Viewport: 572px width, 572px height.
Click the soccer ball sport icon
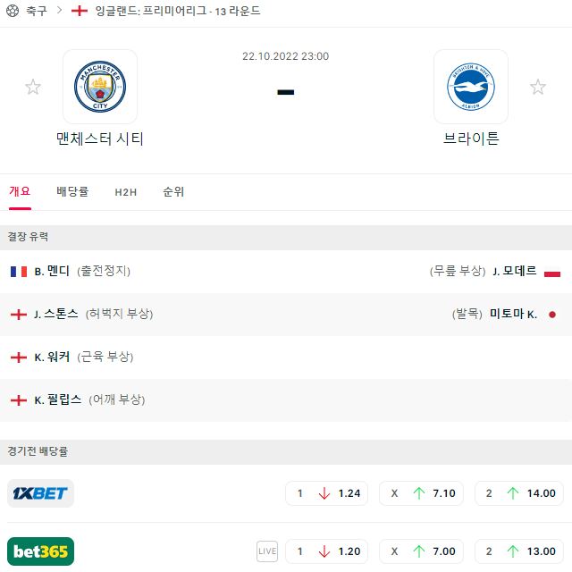point(13,11)
